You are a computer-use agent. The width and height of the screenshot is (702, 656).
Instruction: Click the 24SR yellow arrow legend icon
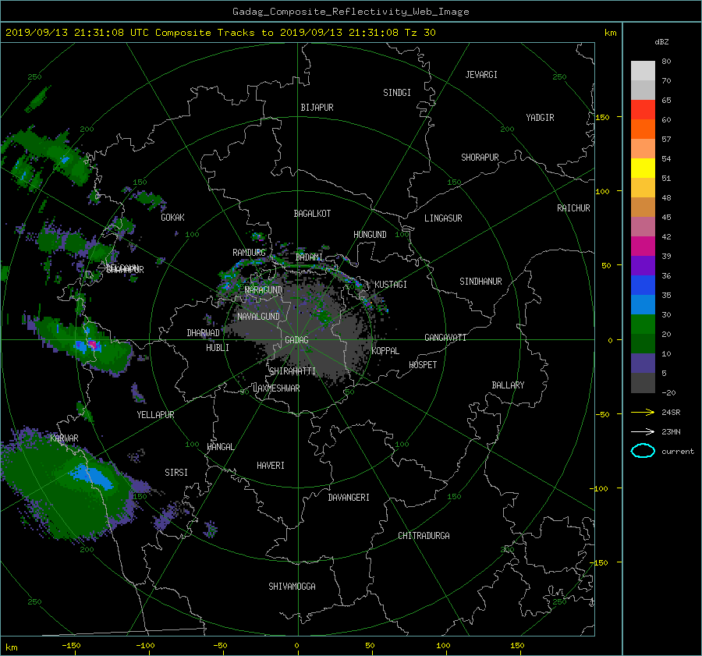coord(643,412)
